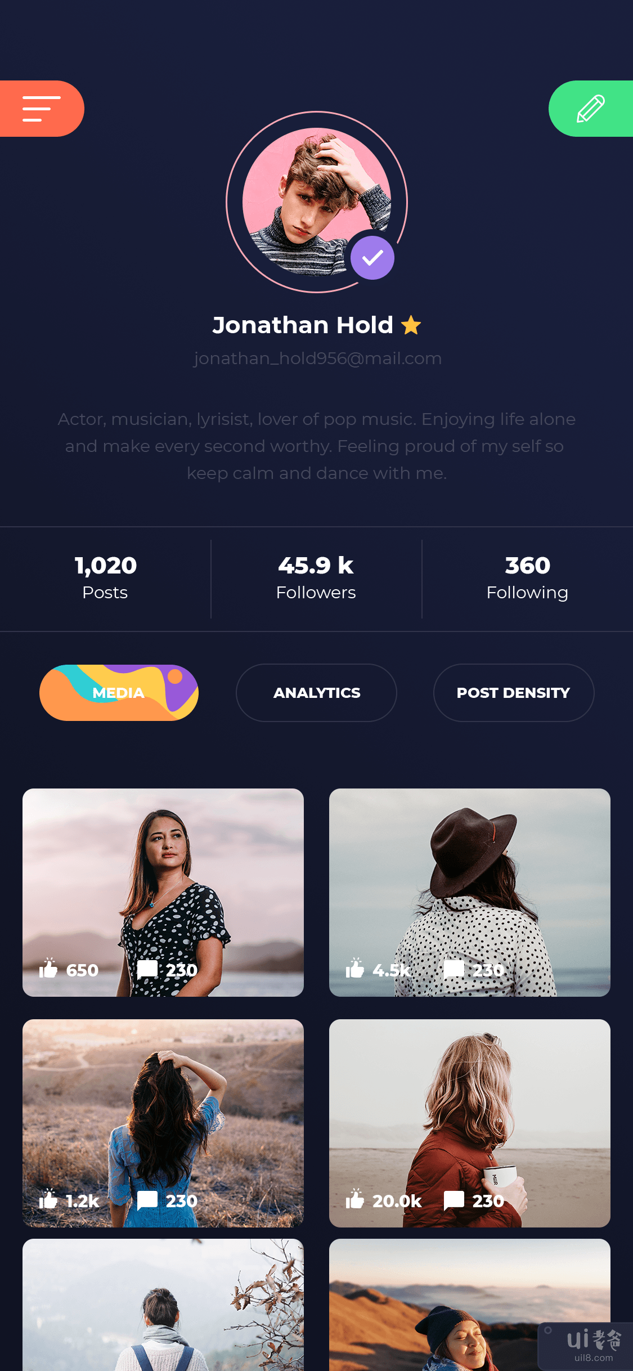This screenshot has width=633, height=1371.
Task: Click the purple verified checkmark badge
Action: [372, 258]
